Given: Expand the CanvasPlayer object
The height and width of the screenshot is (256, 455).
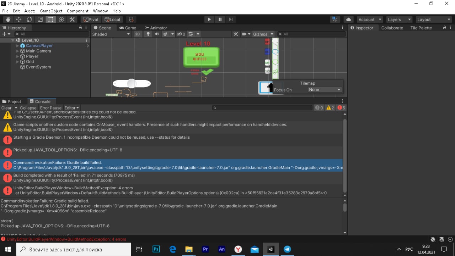Looking at the screenshot, I should click(18, 46).
